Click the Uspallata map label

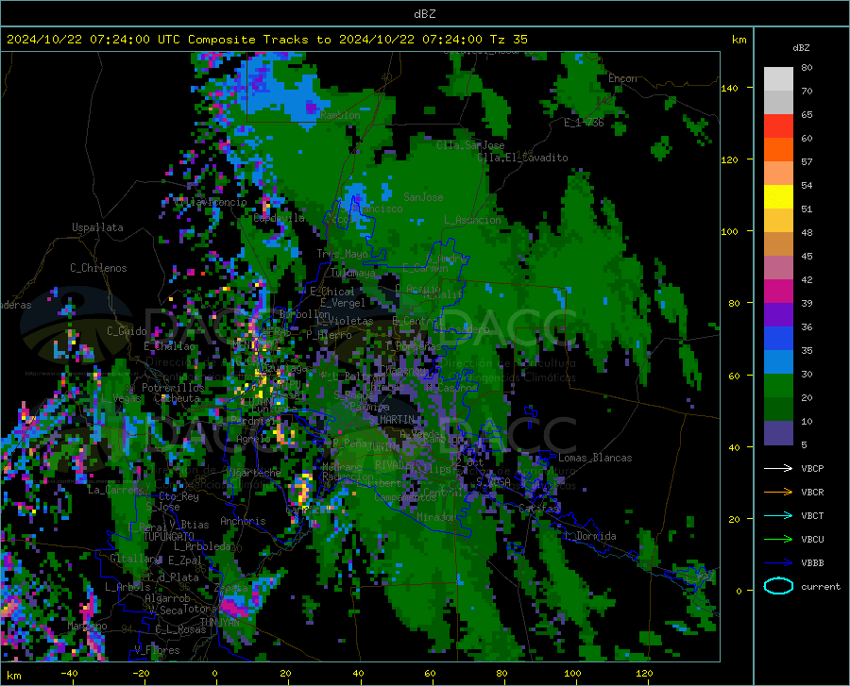97,227
